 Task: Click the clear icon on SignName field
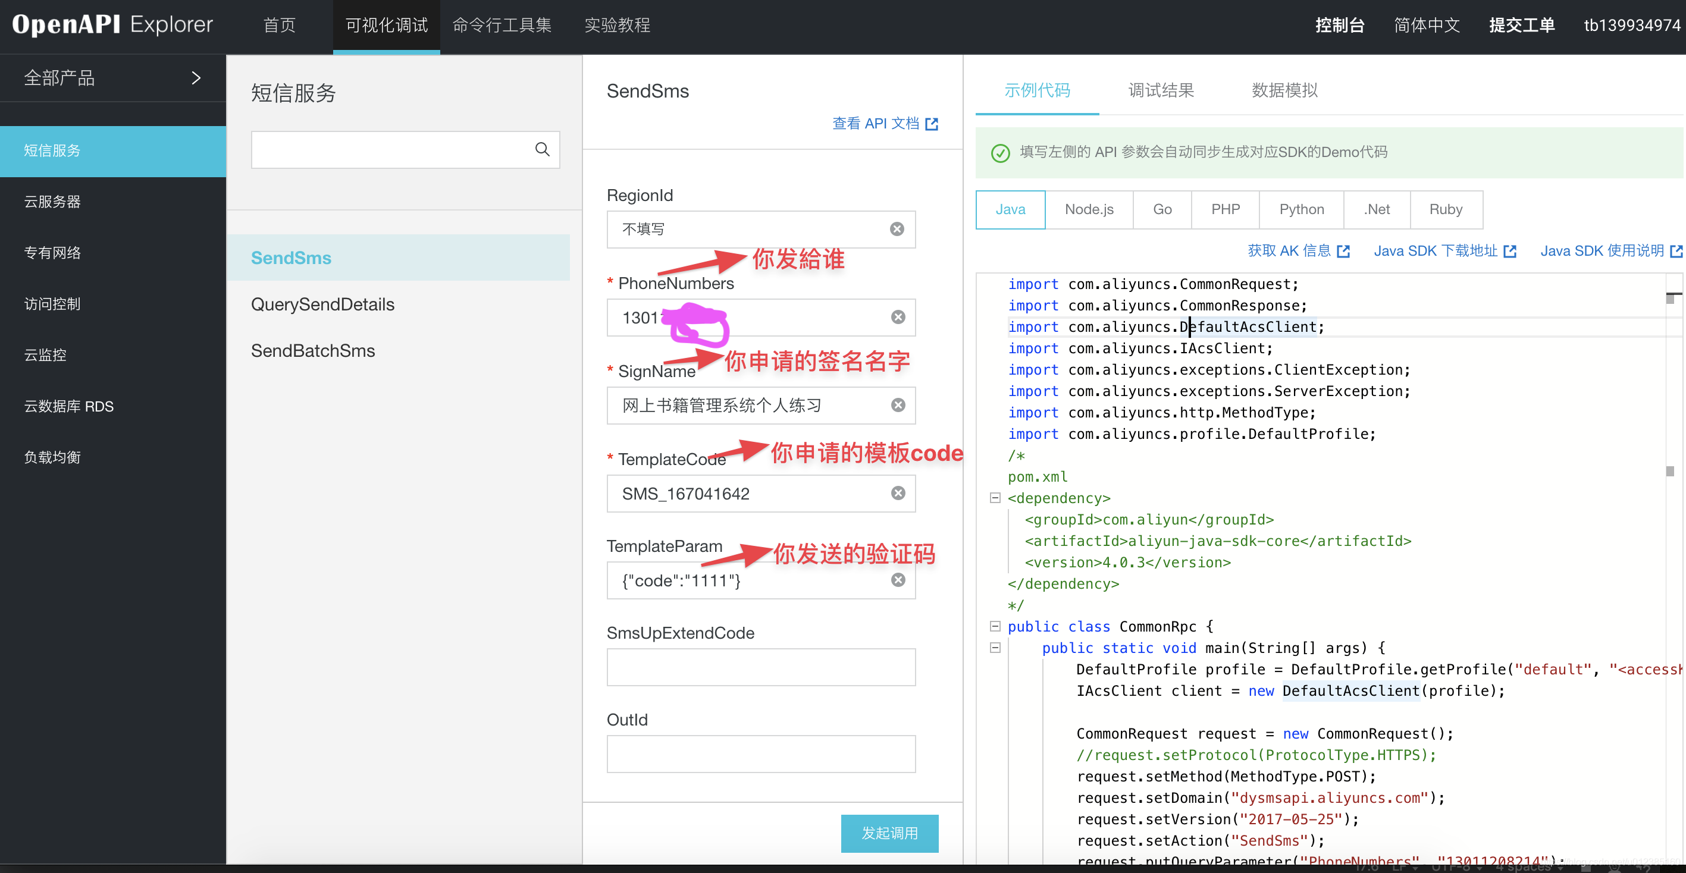pos(899,406)
